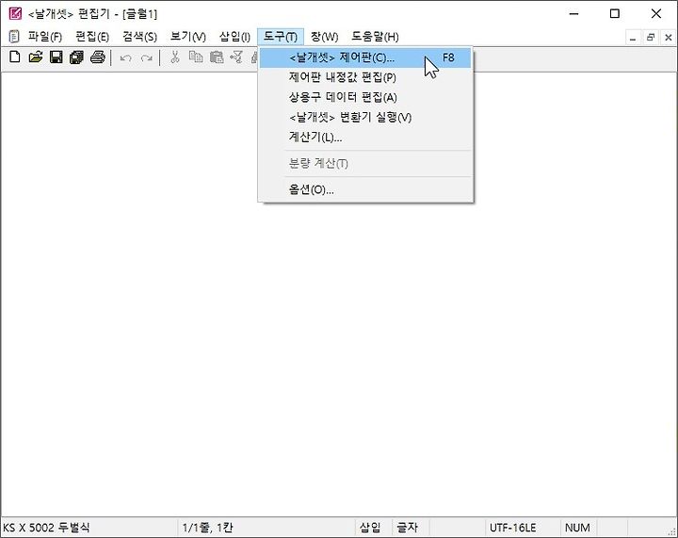Open the 편집(E) menu
The width and height of the screenshot is (678, 538).
tap(91, 37)
